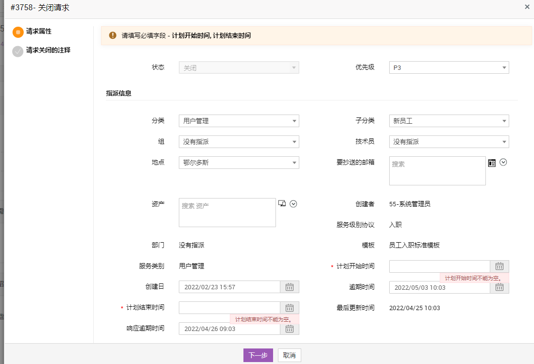This screenshot has width=534, height=364.
Task: Open the 地点 dropdown showing 鄂尔多斯
Action: point(239,163)
